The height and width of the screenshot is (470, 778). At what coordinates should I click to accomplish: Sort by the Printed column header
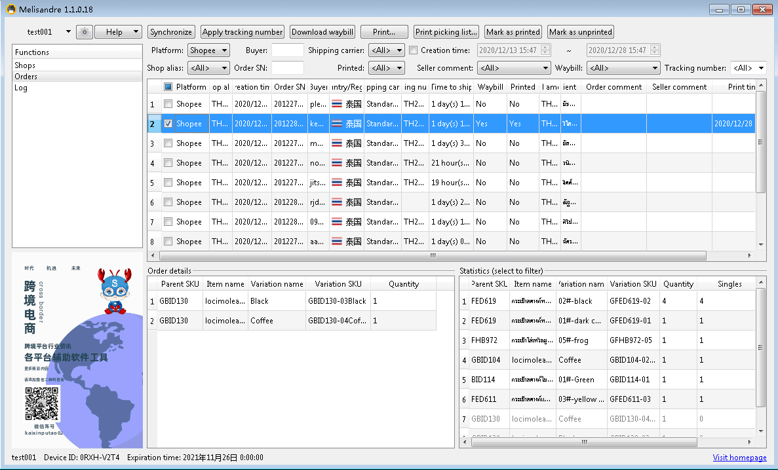(523, 87)
